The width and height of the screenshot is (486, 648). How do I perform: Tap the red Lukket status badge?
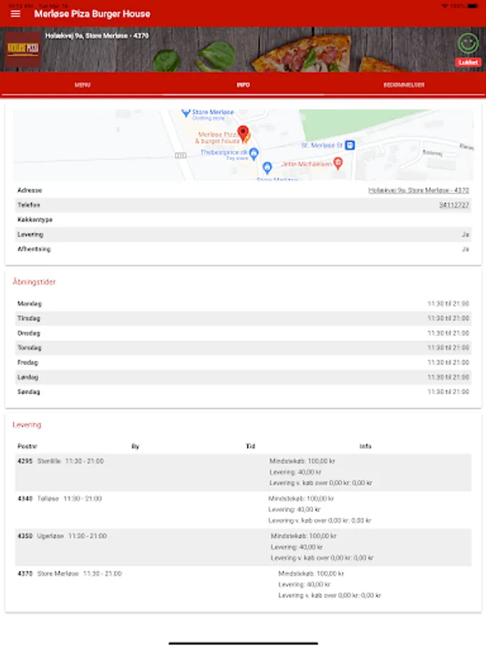tap(468, 63)
